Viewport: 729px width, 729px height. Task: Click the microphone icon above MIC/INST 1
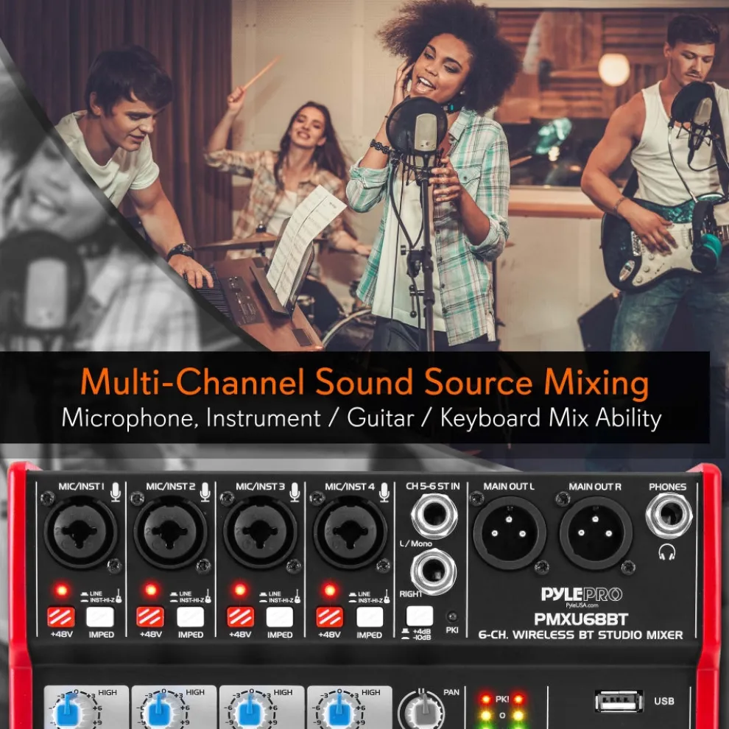click(116, 491)
